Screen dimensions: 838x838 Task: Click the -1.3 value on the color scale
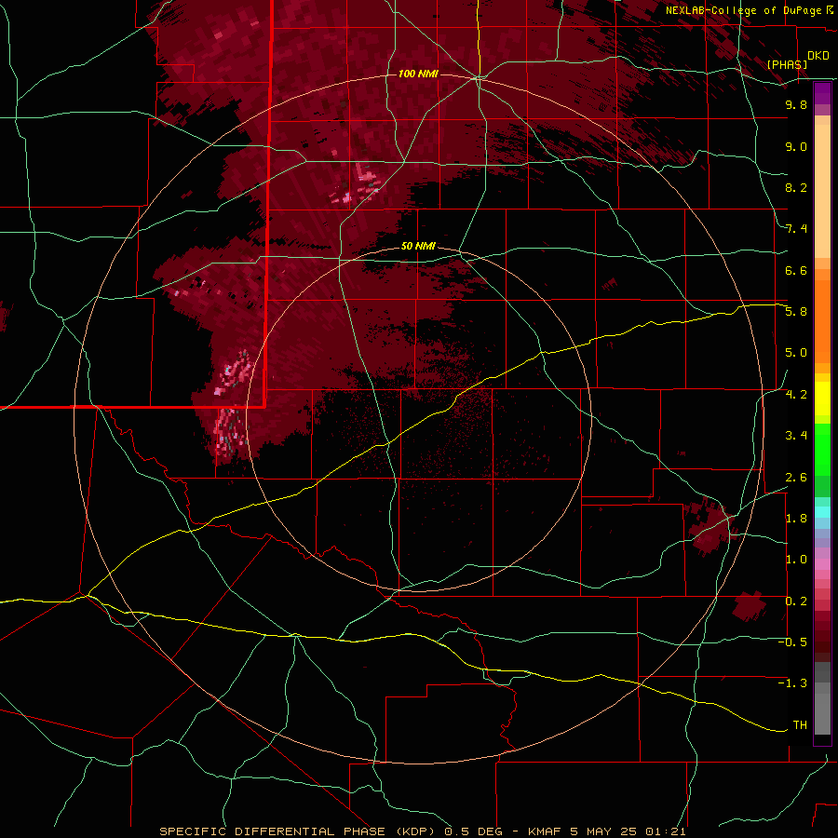(x=792, y=683)
